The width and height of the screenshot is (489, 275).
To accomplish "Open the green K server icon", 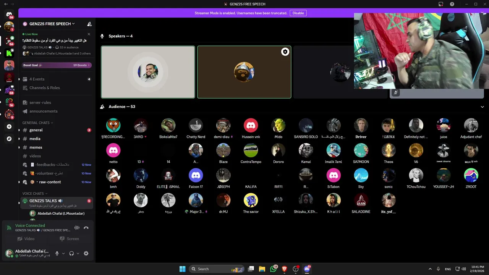I will [9, 53].
